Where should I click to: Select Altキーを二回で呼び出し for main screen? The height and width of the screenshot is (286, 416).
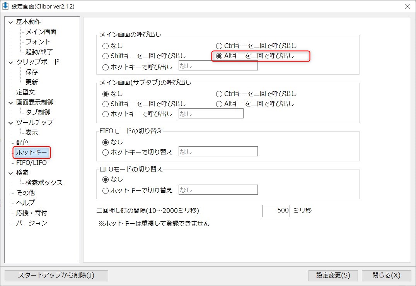[x=219, y=56]
